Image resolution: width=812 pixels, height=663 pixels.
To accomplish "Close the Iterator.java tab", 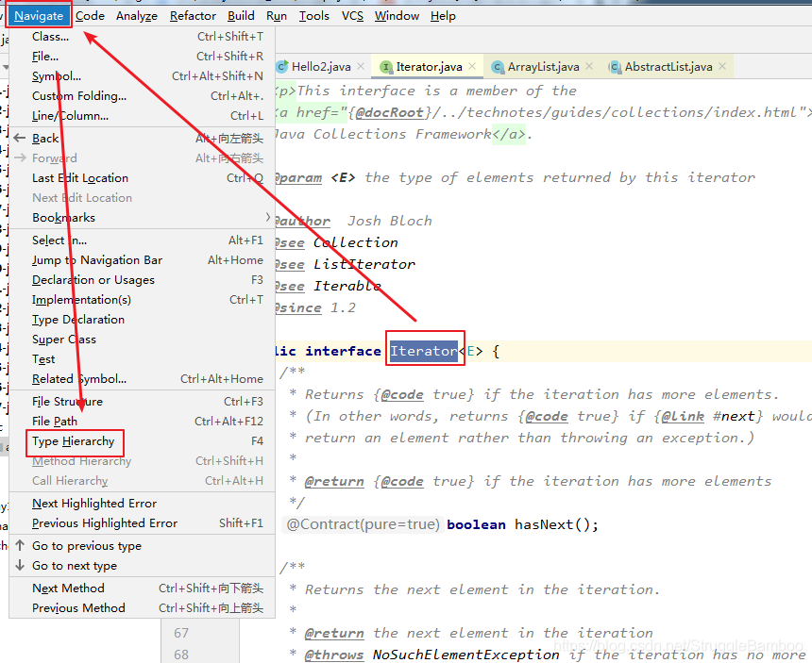I will 472,66.
